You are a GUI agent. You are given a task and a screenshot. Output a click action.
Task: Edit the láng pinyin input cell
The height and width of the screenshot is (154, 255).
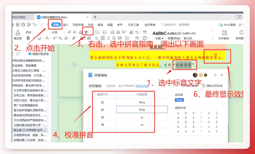click(x=142, y=110)
